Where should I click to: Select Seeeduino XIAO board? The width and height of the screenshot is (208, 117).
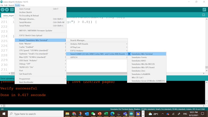pyautogui.click(x=147, y=61)
